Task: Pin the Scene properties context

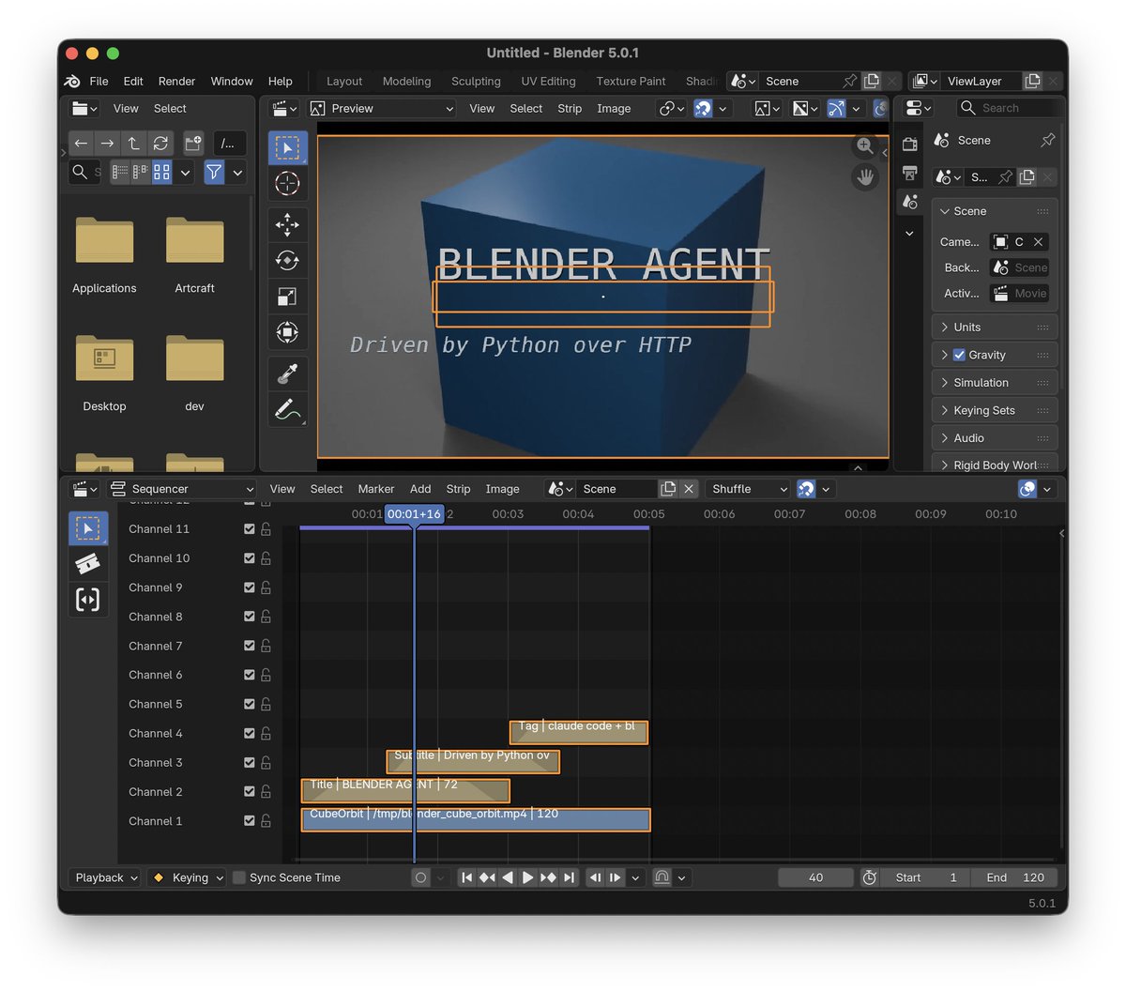Action: tap(1048, 140)
